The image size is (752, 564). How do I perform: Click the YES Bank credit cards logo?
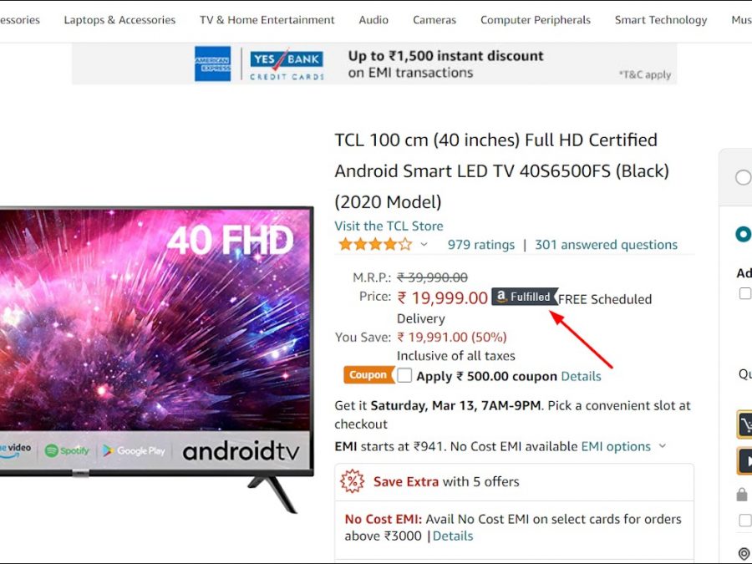(287, 64)
